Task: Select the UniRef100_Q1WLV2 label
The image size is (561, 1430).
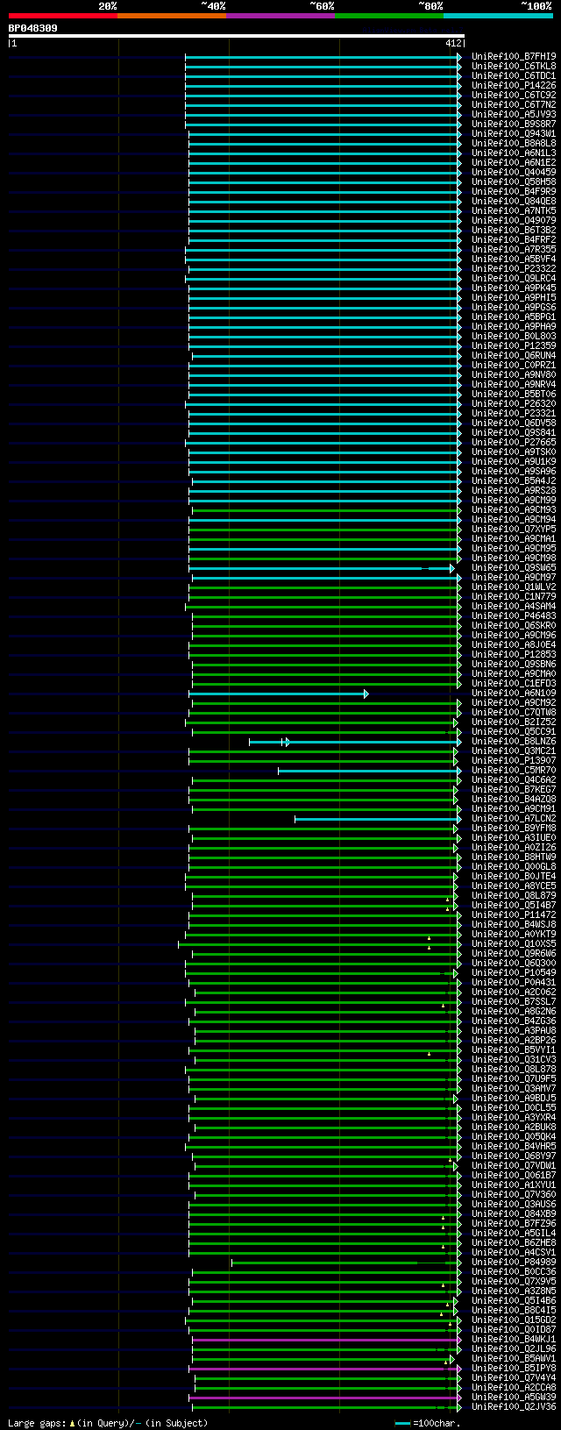Action: point(514,587)
